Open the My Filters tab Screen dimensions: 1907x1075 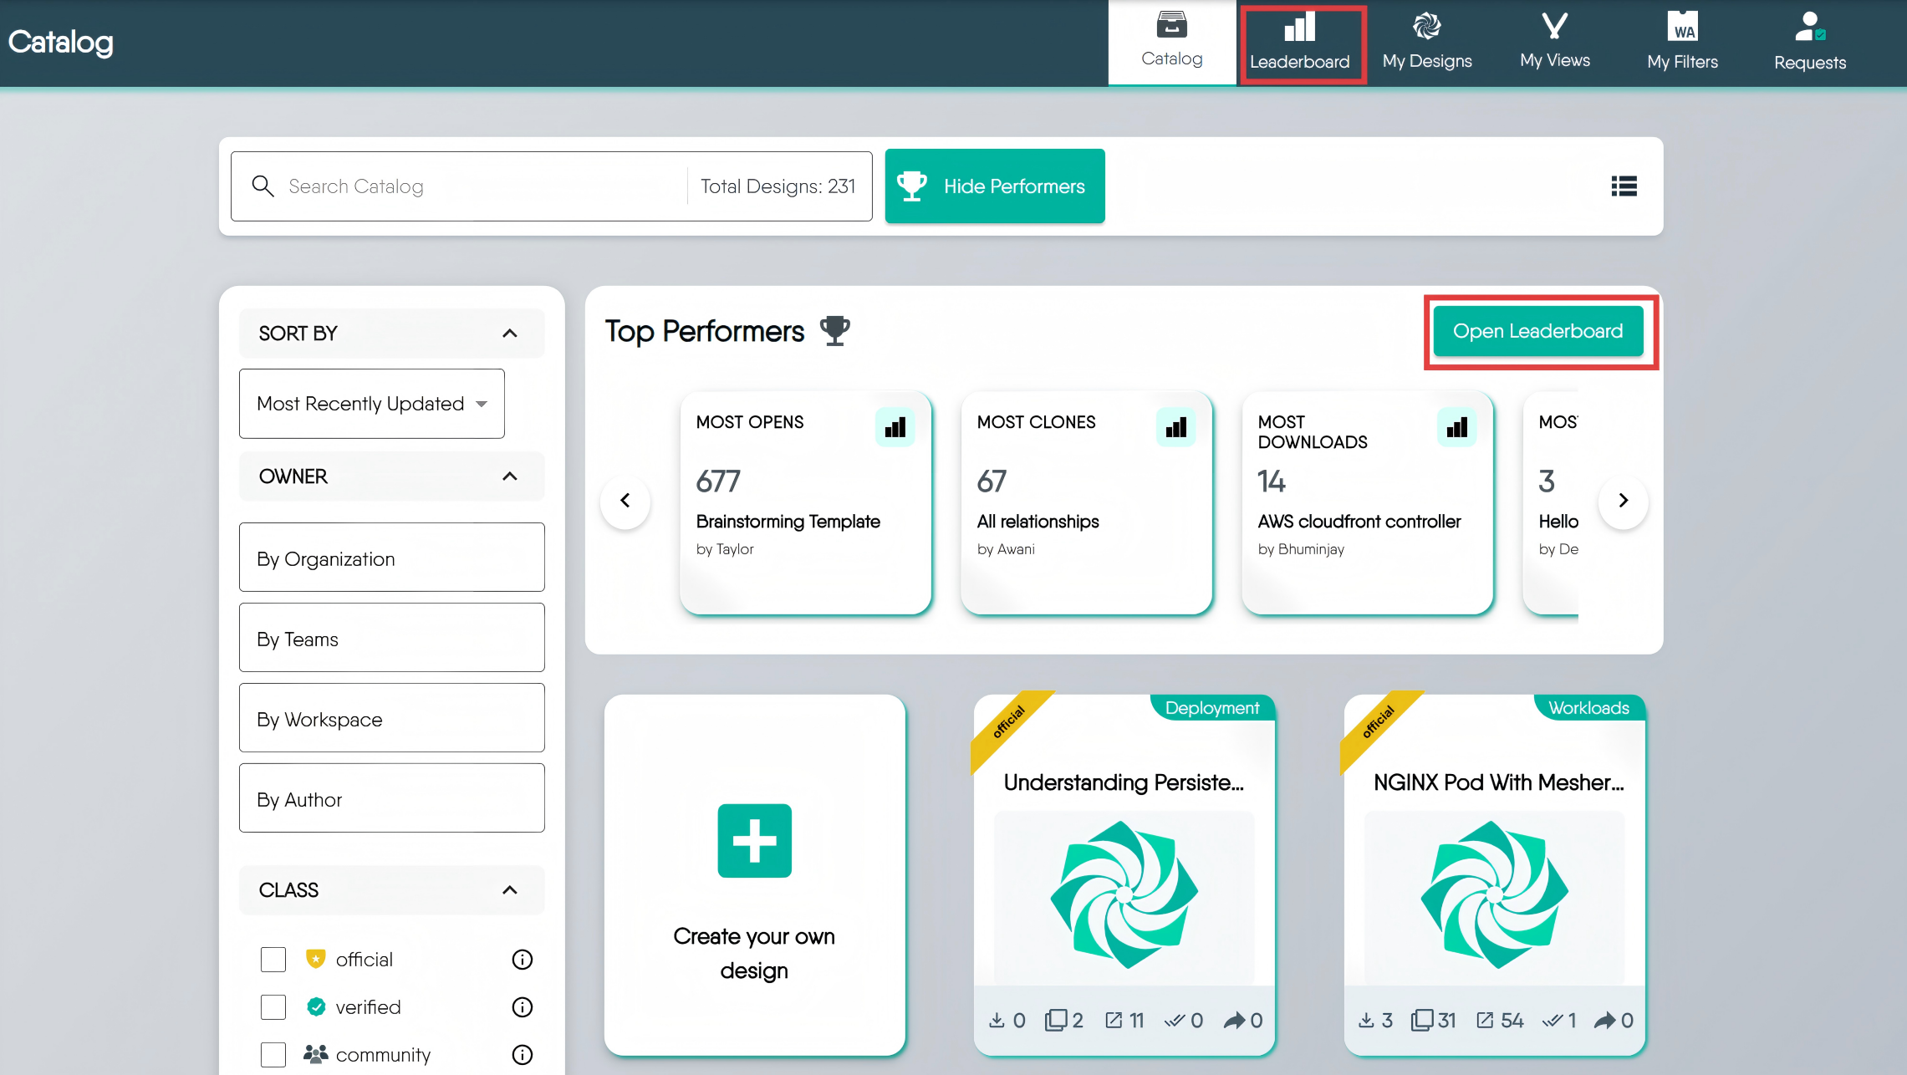[x=1682, y=42]
